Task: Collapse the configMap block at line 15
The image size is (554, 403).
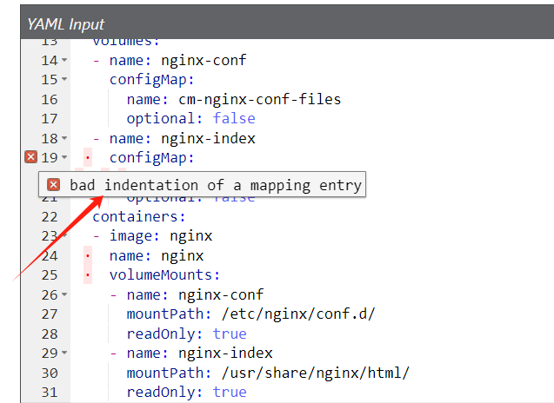Action: [64, 80]
